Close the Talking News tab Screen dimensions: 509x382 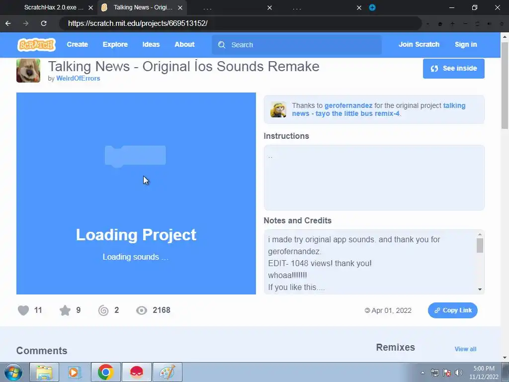[x=180, y=7]
